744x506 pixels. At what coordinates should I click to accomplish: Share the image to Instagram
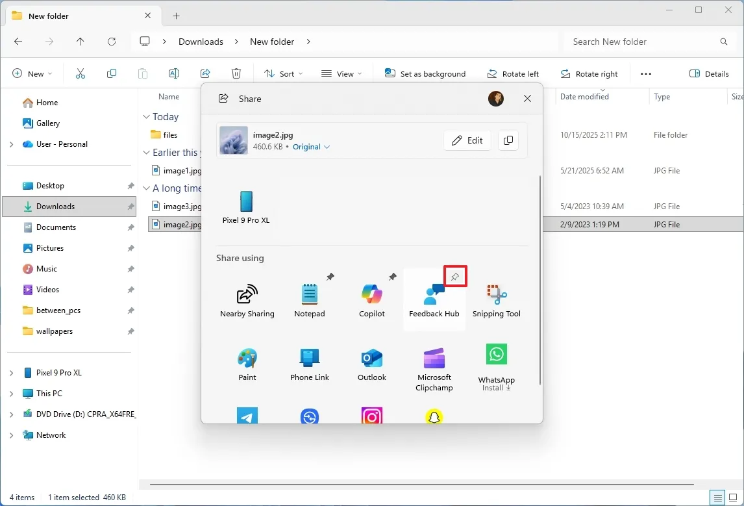click(x=371, y=416)
